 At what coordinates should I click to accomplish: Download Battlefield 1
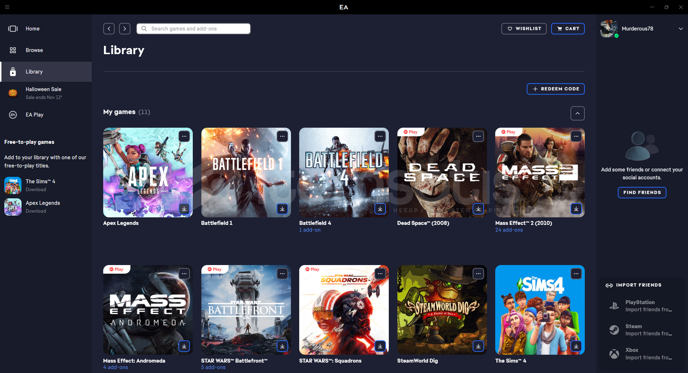point(282,209)
